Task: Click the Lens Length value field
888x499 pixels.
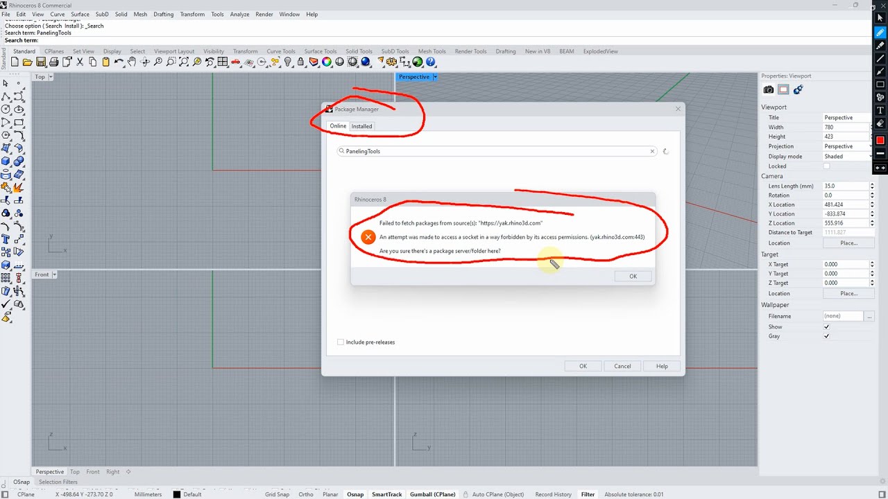Action: pos(846,186)
